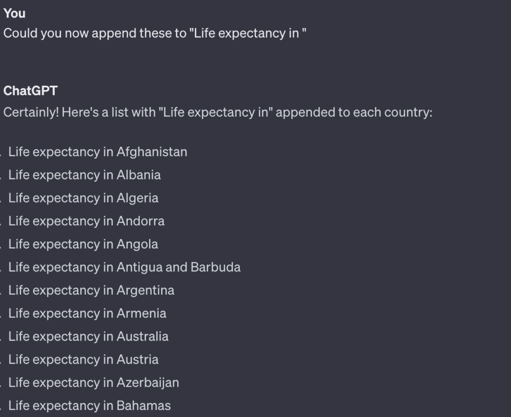This screenshot has width=511, height=417.
Task: Select the "Life expectancy in Azerbaijan" list item
Action: 93,383
